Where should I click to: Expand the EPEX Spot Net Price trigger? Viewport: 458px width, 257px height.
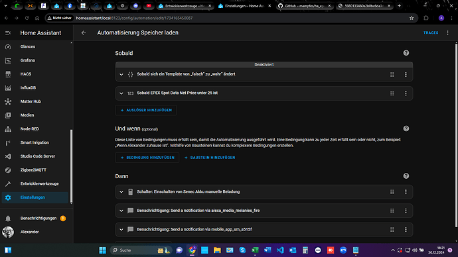(x=121, y=93)
